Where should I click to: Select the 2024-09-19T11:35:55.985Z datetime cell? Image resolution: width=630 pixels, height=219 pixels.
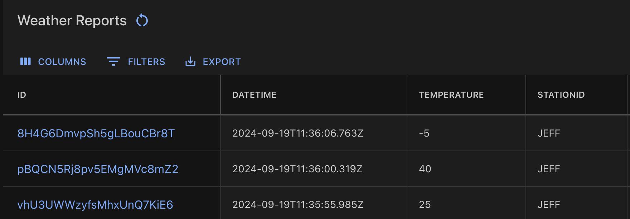(x=297, y=205)
